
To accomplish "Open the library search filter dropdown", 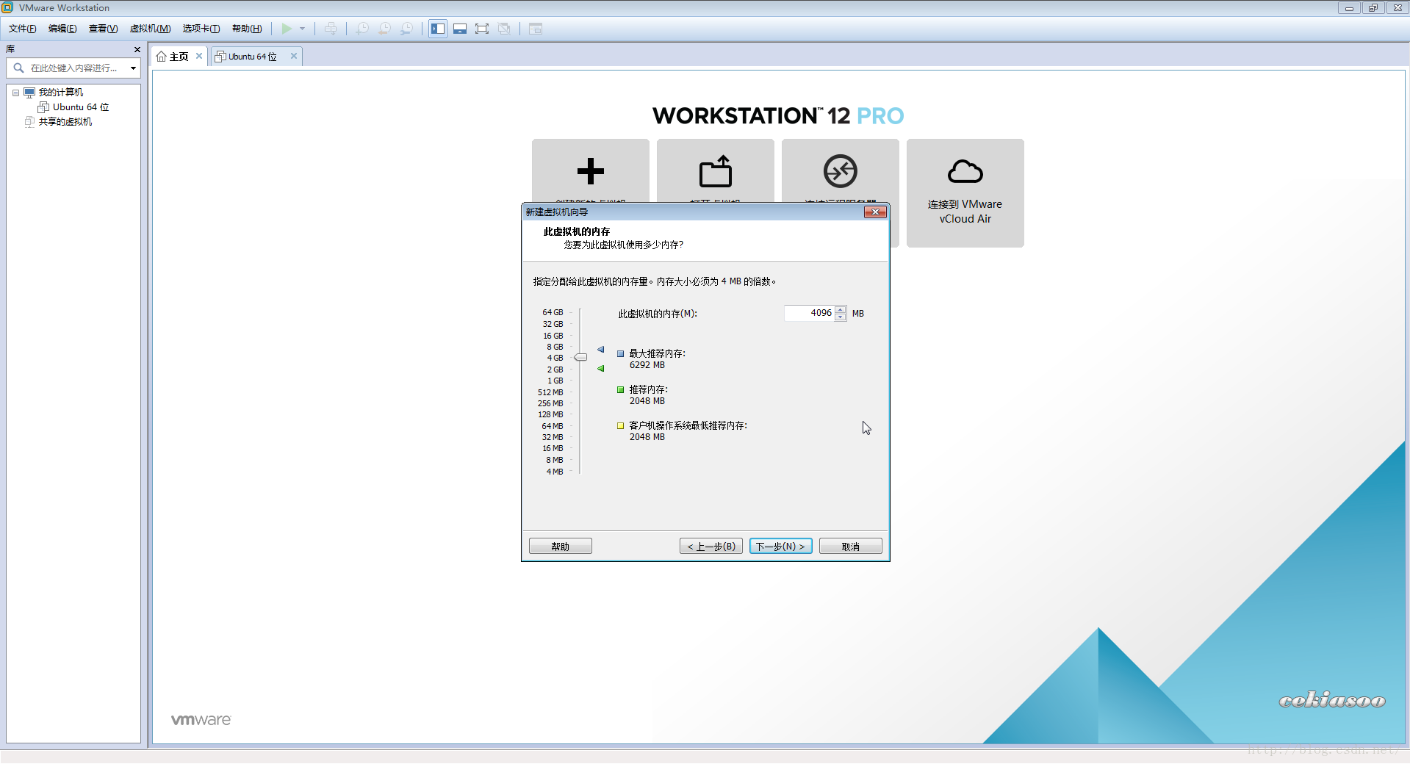I will click(x=133, y=68).
